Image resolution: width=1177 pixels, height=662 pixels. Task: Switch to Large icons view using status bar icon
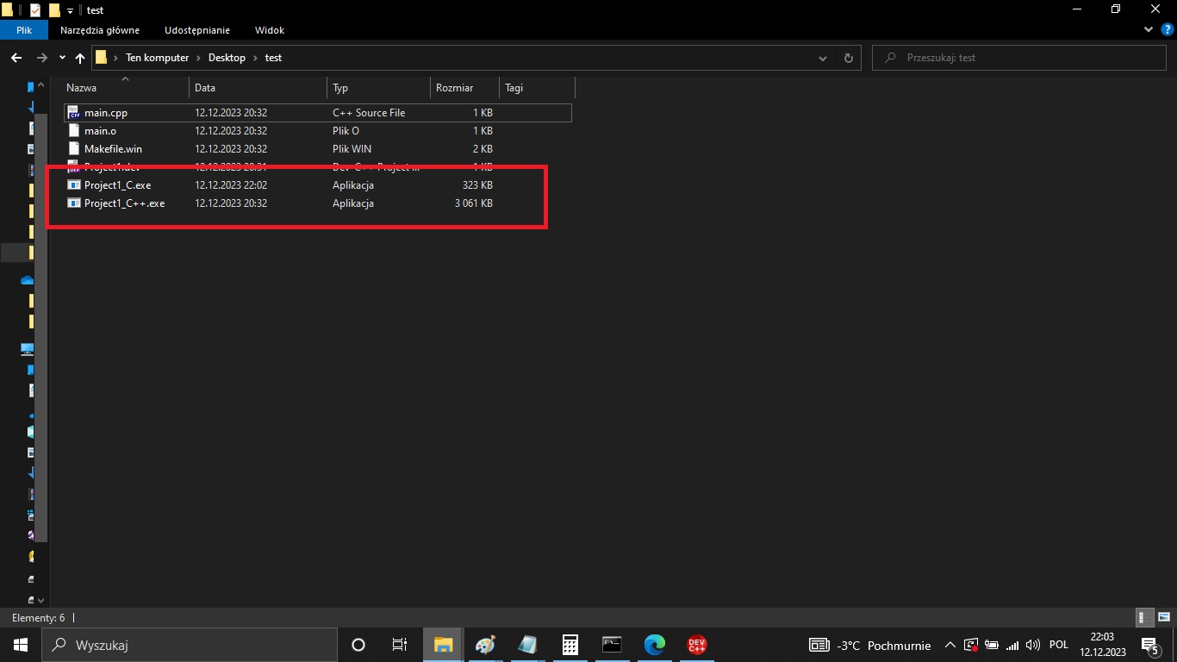[1163, 618]
